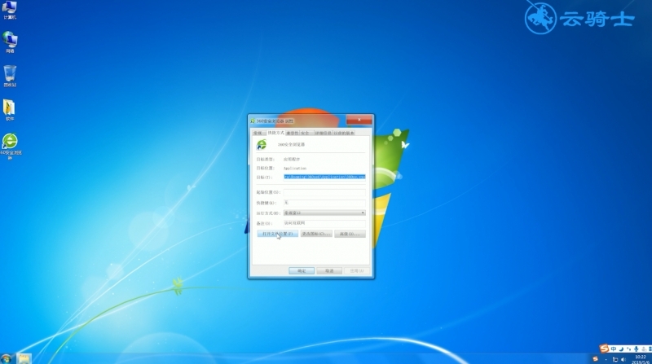Click the 打开文件位置(F) button
The height and width of the screenshot is (364, 652).
pos(277,234)
